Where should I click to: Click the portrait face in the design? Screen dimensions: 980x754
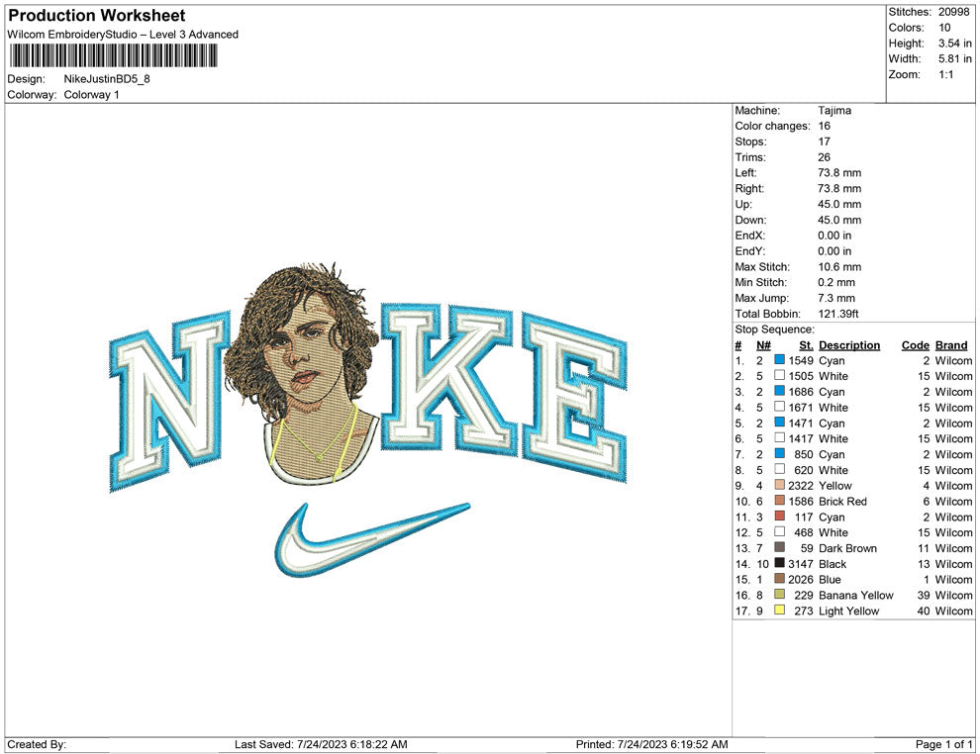[x=304, y=356]
